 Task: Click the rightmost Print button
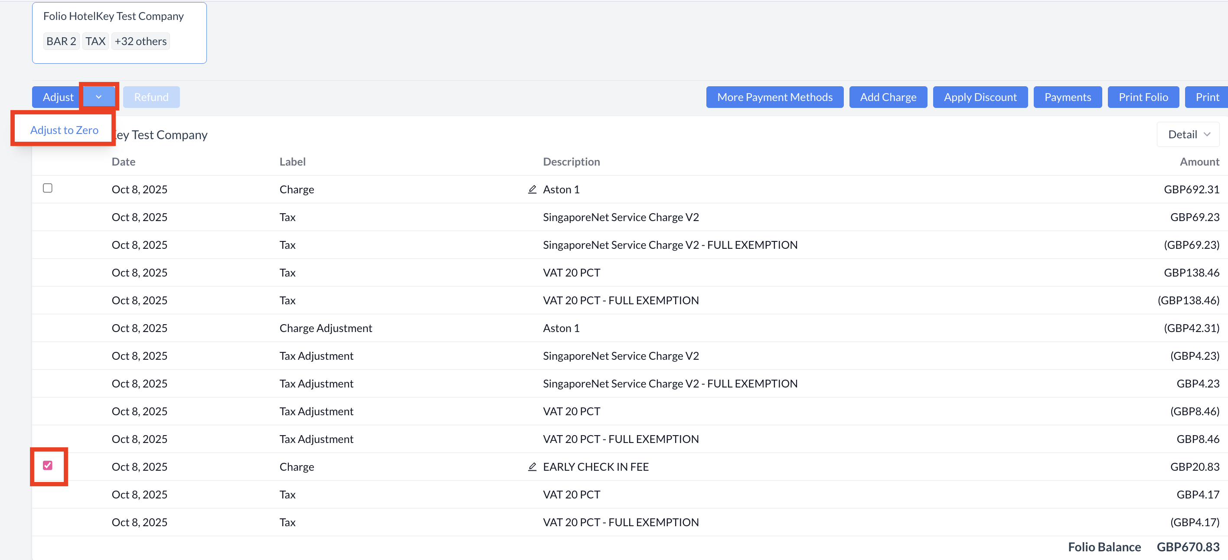click(1207, 97)
